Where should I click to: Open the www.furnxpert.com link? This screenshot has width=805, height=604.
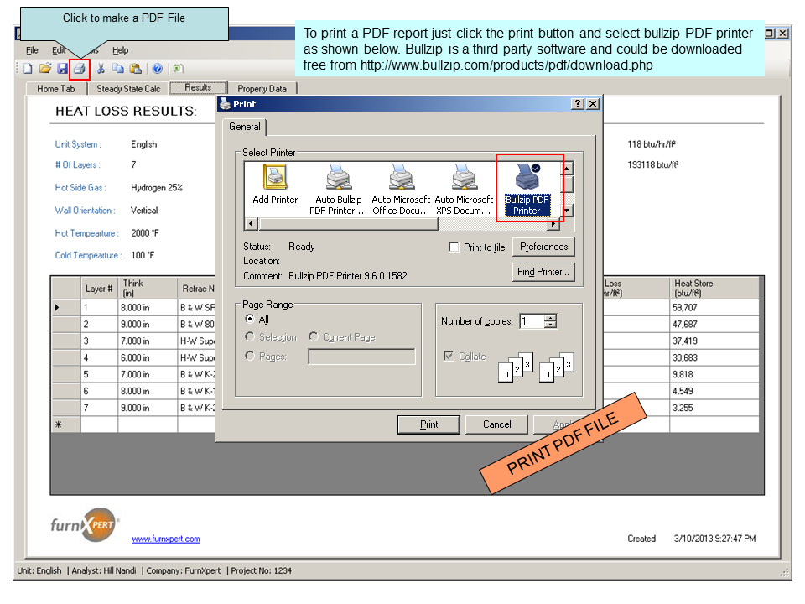166,539
